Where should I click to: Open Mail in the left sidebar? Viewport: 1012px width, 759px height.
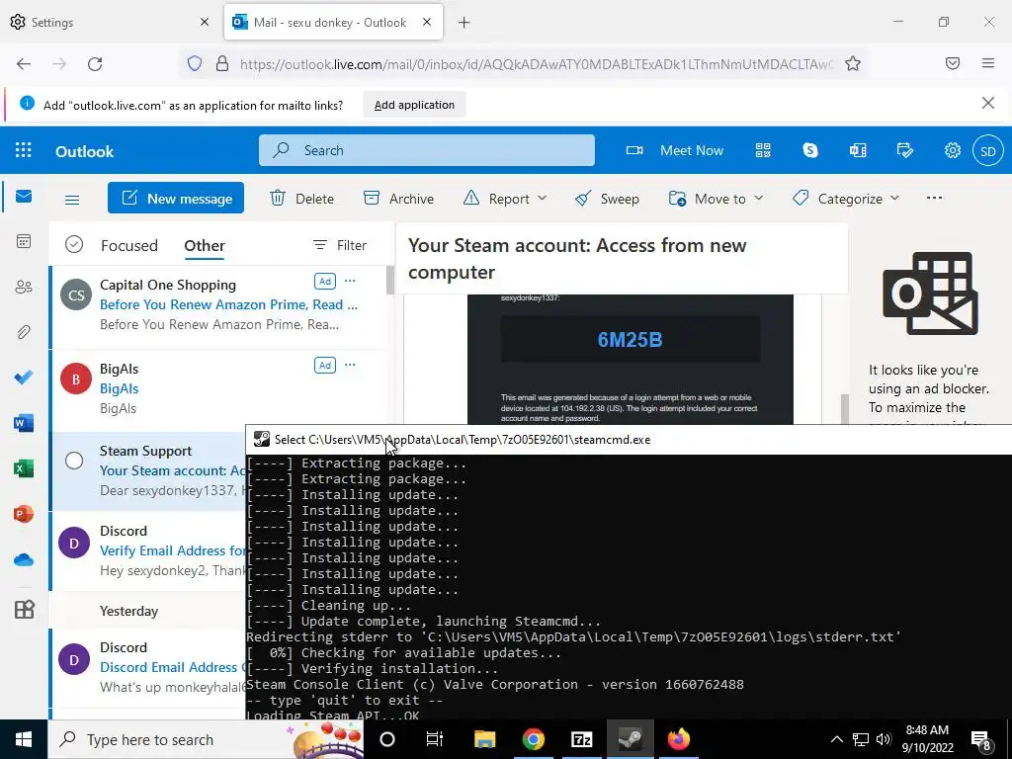pyautogui.click(x=24, y=197)
